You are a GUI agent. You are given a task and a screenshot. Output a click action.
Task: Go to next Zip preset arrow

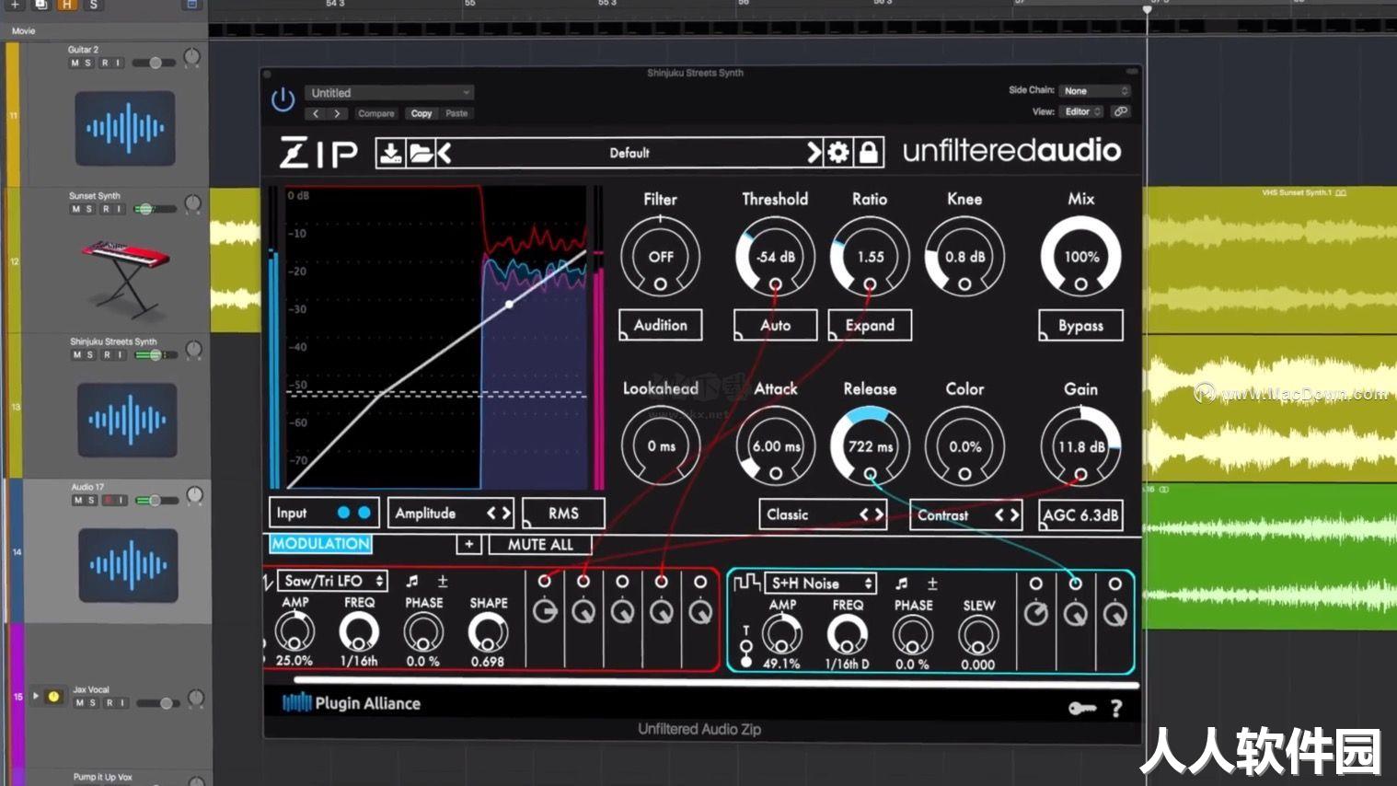[x=814, y=153]
